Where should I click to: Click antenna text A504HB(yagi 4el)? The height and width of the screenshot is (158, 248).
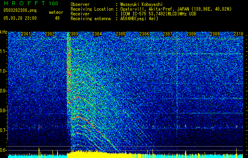pyautogui.click(x=139, y=19)
